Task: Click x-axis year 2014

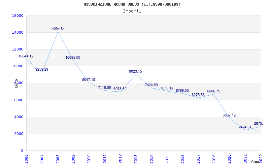Action: (x=151, y=159)
